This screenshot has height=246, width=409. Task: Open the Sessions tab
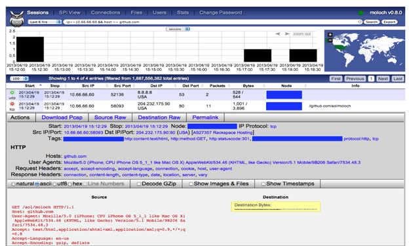click(38, 12)
